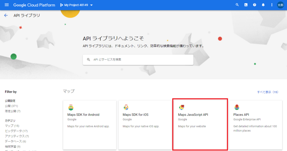Open the Maps SDK for Android card
The height and width of the screenshot is (151, 287).
[x=89, y=124]
